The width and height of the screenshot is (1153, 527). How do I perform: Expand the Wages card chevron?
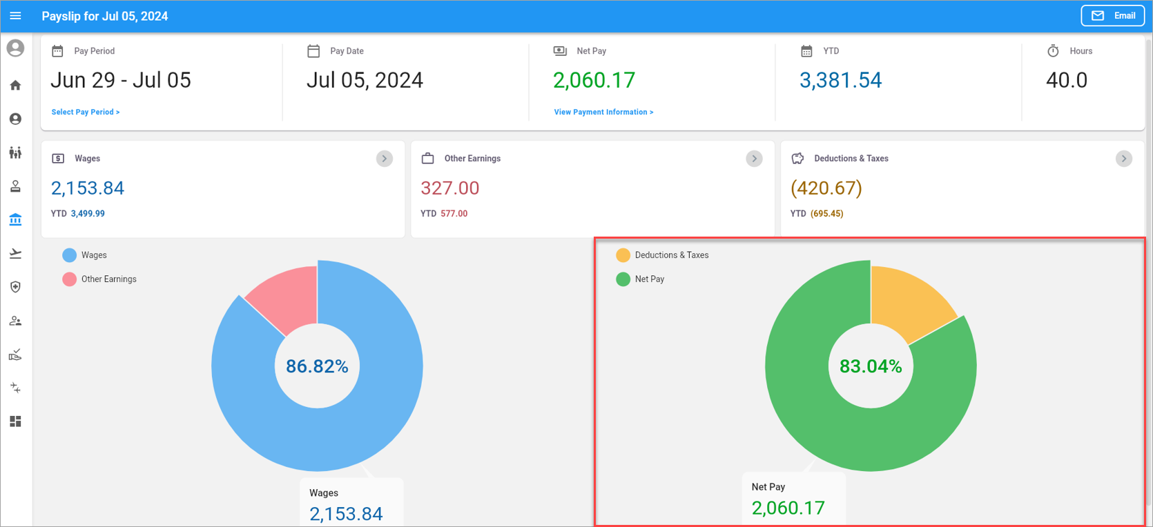click(385, 159)
